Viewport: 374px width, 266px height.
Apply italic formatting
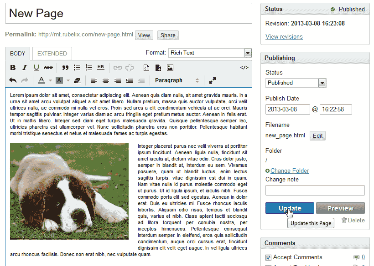(25, 68)
